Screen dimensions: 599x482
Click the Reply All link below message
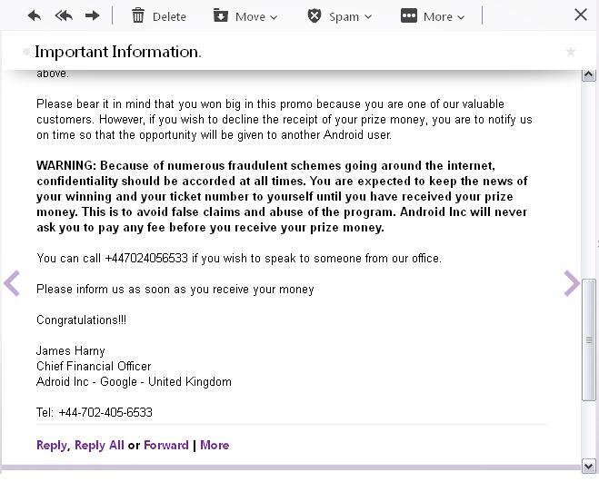point(99,445)
